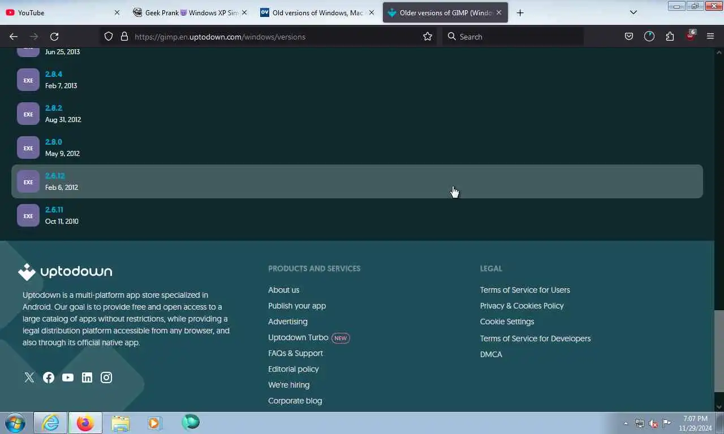Open Terms of Service for Developers
The width and height of the screenshot is (724, 434).
coord(535,338)
